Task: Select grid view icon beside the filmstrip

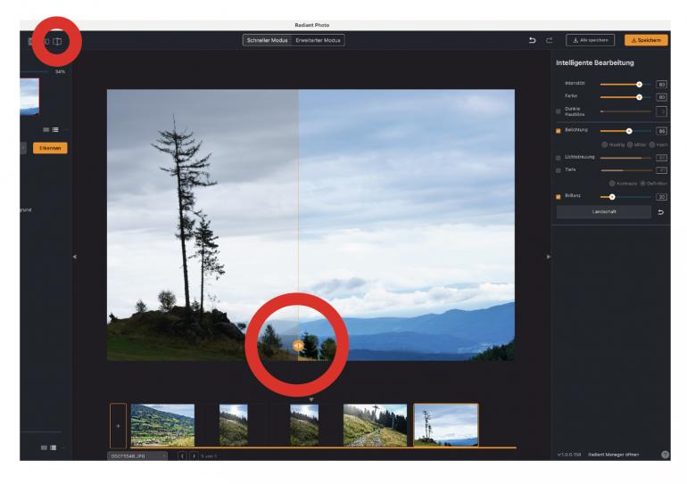Action: [x=44, y=447]
